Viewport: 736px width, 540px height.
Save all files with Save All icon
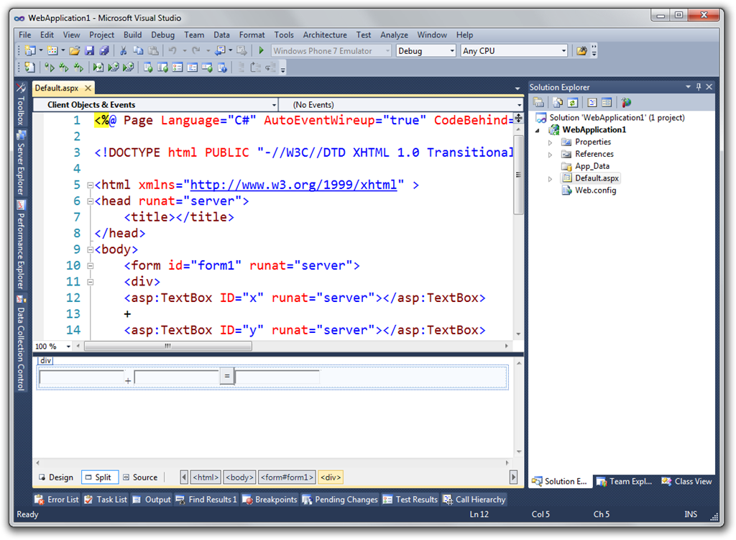[x=103, y=50]
